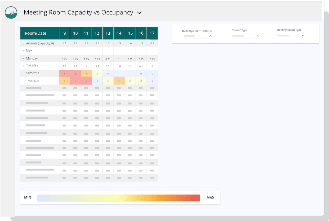Viewport: 329px width, 221px height.
Task: Select the 17 o'clock column header
Action: point(152,33)
